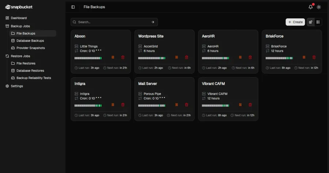
Task: Toggle light/dark theme sun icon
Action: pos(319,7)
